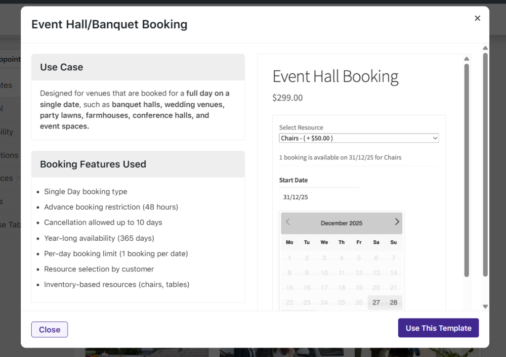Image resolution: width=506 pixels, height=357 pixels.
Task: Open the Select Resource dropdown
Action: point(359,138)
